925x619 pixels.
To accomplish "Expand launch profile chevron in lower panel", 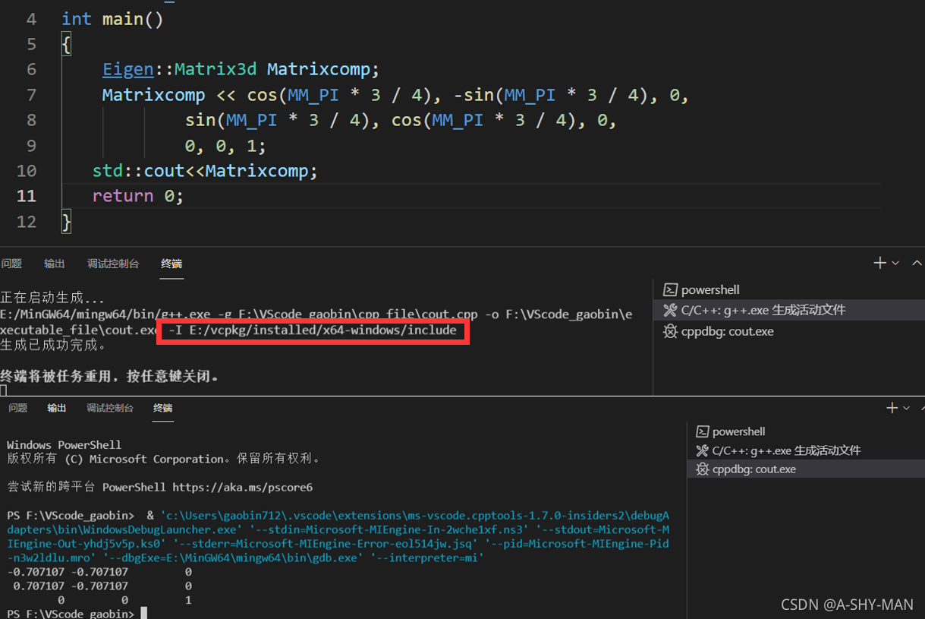I will [908, 409].
